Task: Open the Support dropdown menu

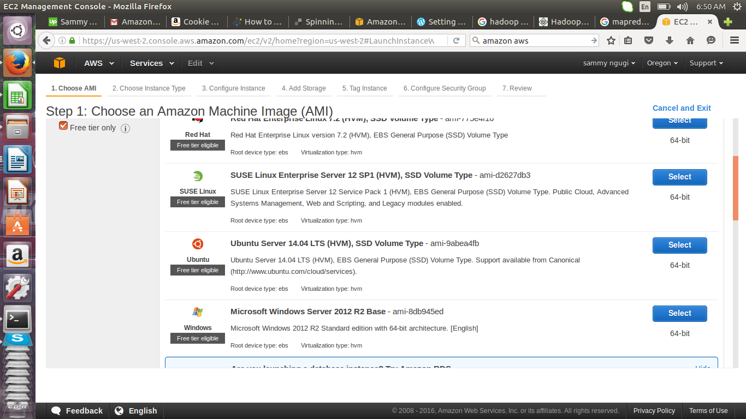Action: click(x=706, y=63)
